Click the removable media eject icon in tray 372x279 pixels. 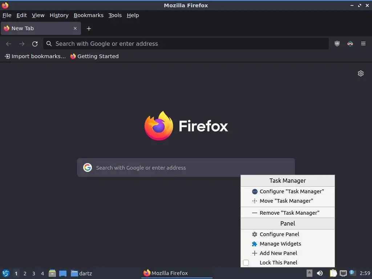[x=310, y=273]
